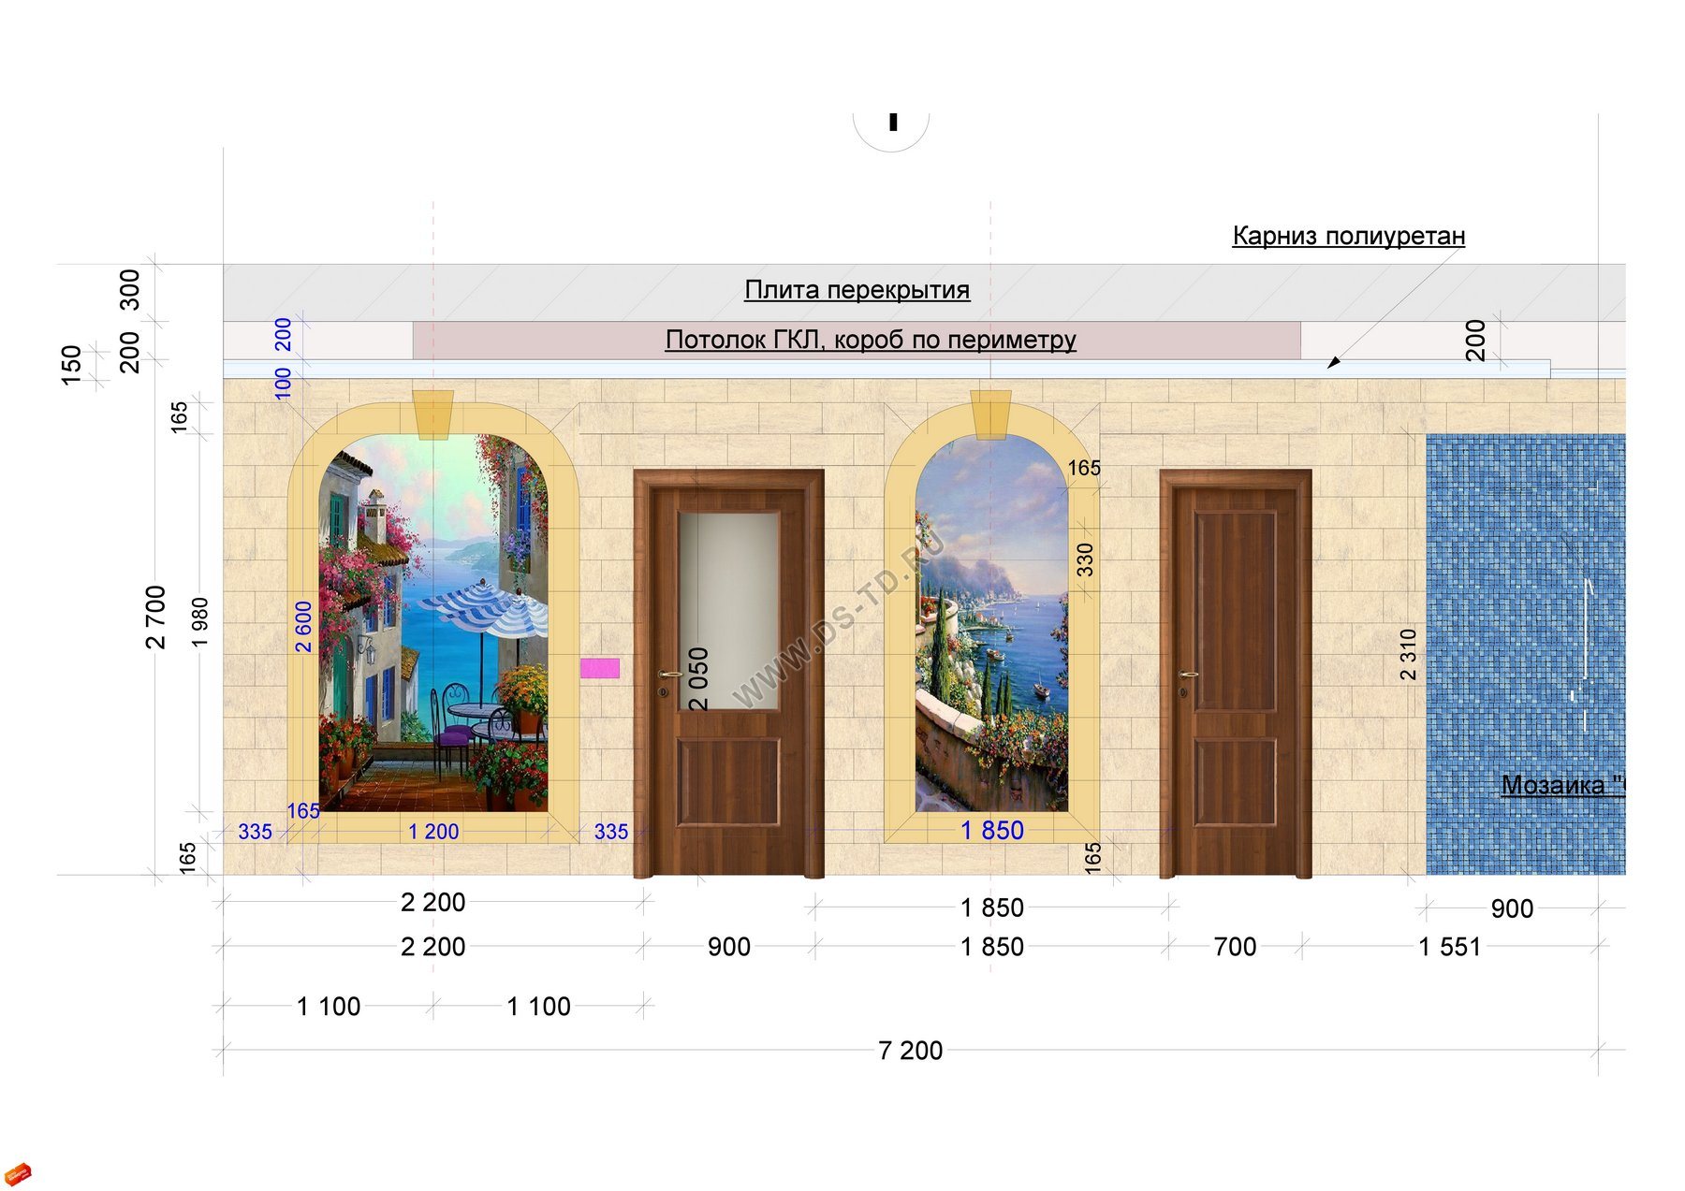Screen dimensions: 1685x1191
Task: Click the blue "1 850" inside the right arch frame
Action: click(x=992, y=830)
